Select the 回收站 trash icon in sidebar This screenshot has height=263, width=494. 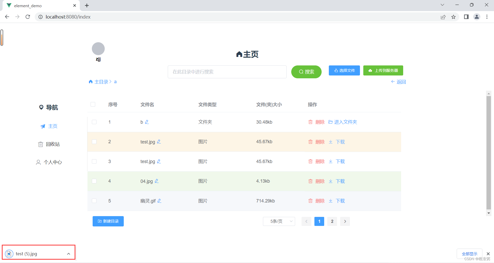[40, 144]
